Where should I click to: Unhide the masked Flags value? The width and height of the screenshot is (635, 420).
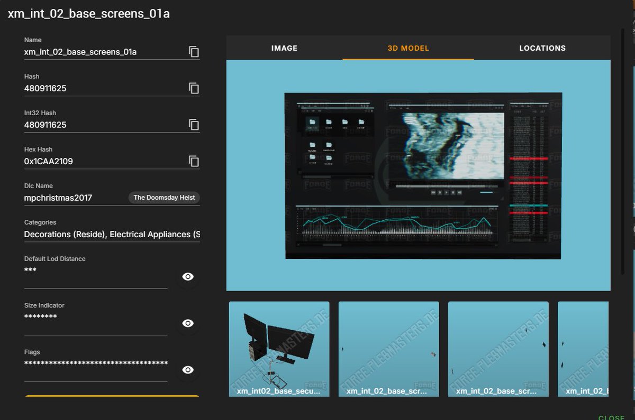pos(188,370)
